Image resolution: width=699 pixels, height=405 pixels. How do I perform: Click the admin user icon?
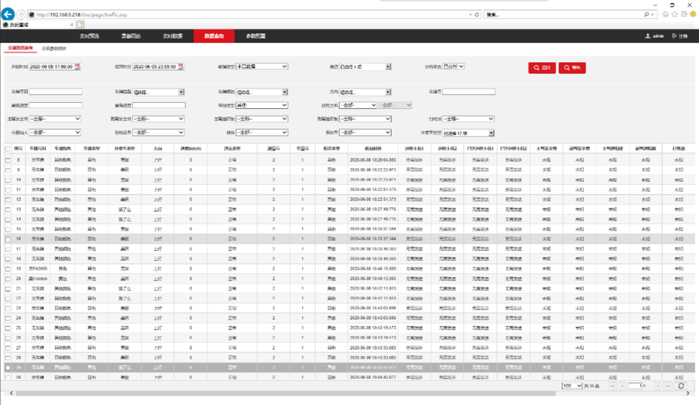(x=648, y=35)
